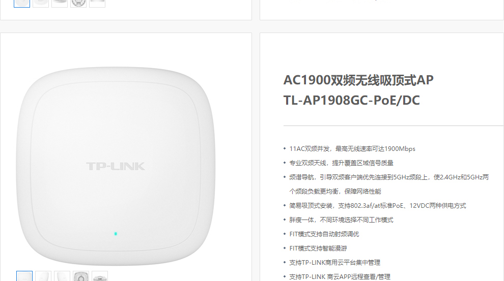Screen dimensions: 504x281
Task: Select first thumbnail in upper product gallery
Action: (x=22, y=3)
